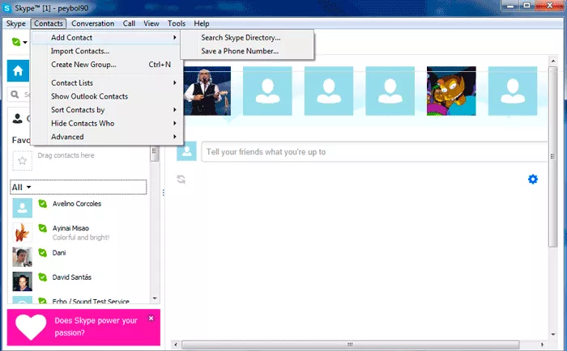
Task: Open the View menu
Action: click(x=151, y=23)
